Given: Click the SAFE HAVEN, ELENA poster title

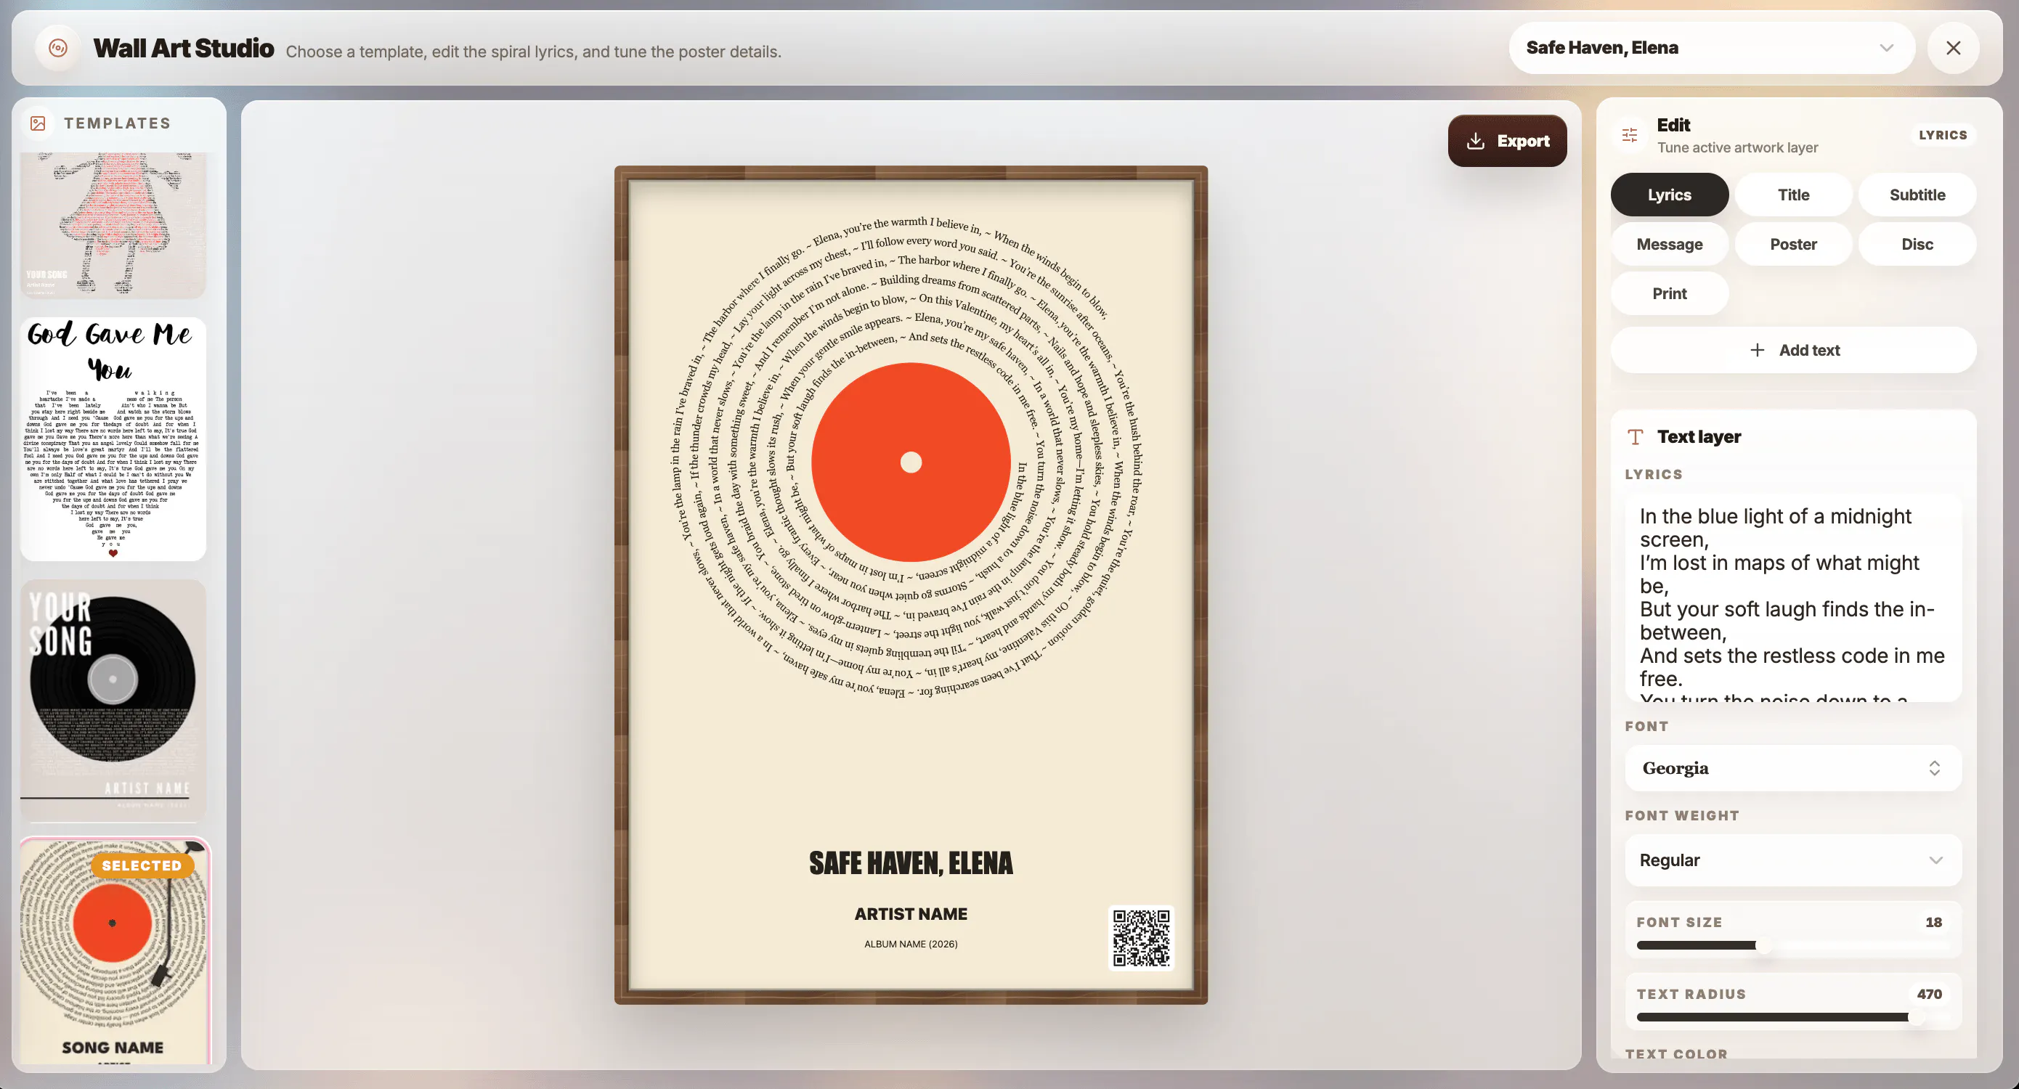Looking at the screenshot, I should 911,862.
